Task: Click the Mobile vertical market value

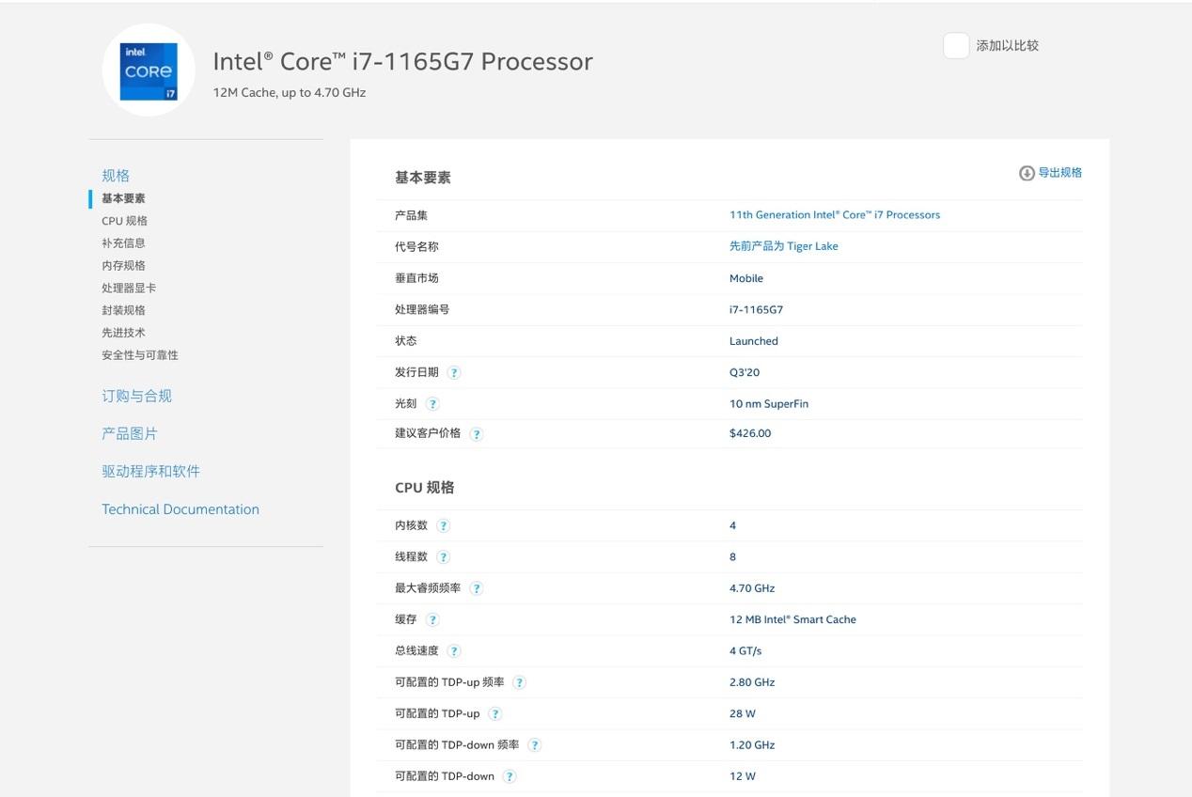Action: coord(746,278)
